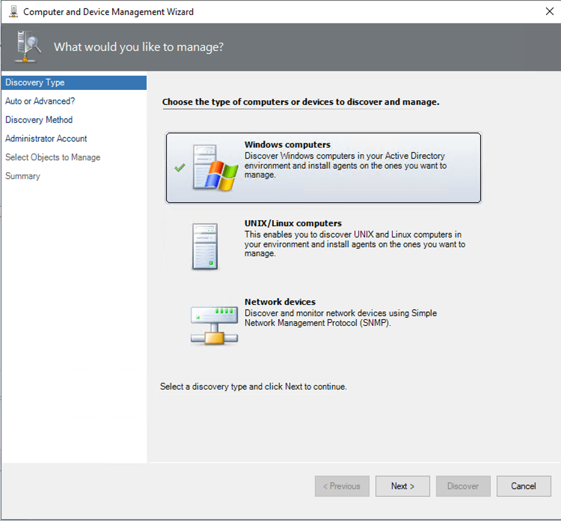The width and height of the screenshot is (561, 522).
Task: Choose the "UNIX/Linux computers" discovery title
Action: [292, 223]
